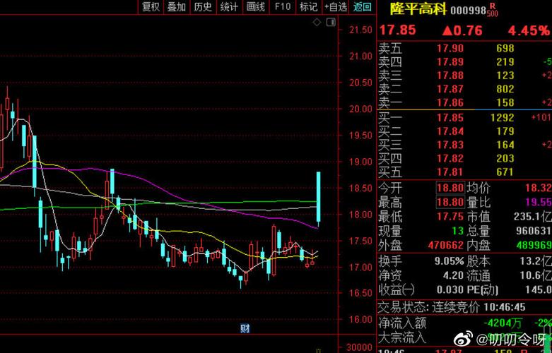
Task: Click 今开 opening price 18.80
Action: 451,188
